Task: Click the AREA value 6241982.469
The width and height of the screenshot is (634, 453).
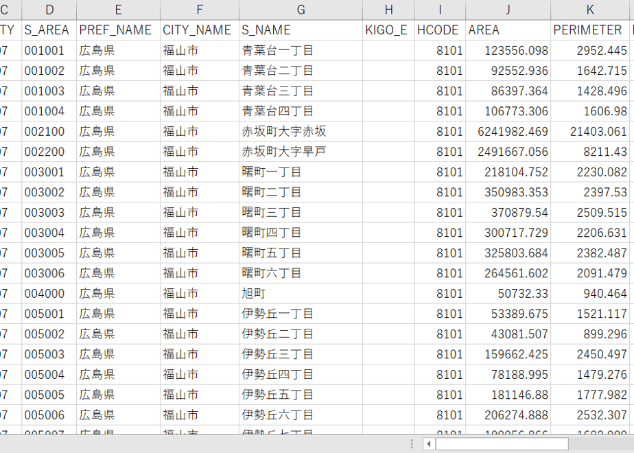Action: (x=508, y=132)
